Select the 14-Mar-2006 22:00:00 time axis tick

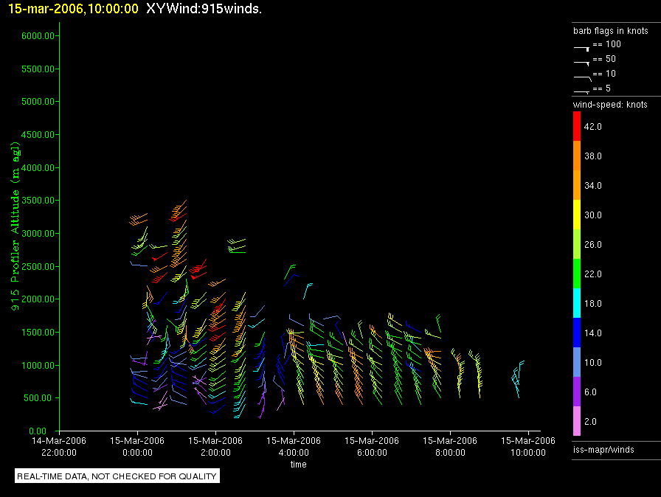coord(59,445)
